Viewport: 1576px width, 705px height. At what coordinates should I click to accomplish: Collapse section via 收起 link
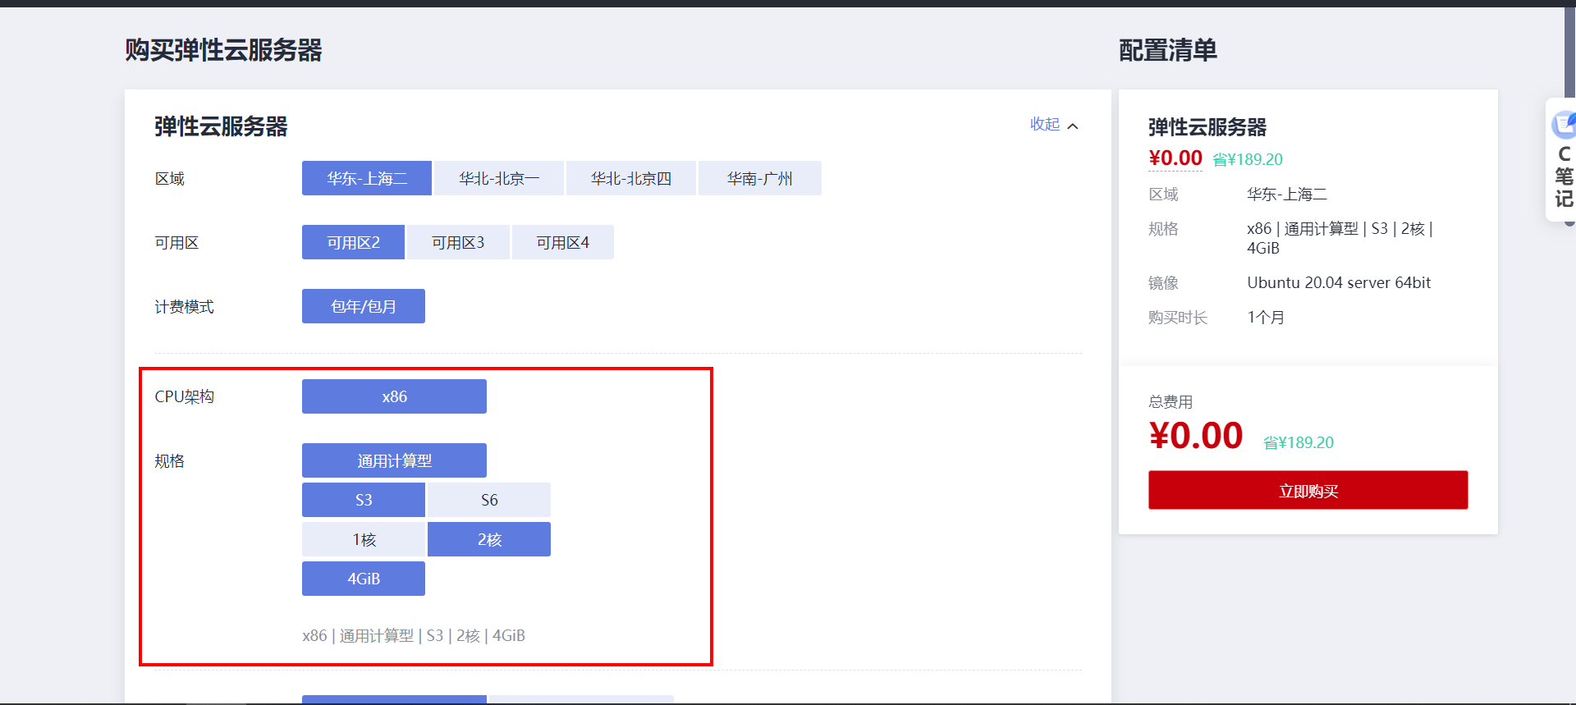point(1045,124)
